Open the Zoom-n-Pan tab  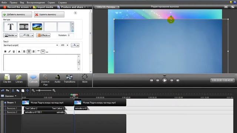(x=45, y=80)
